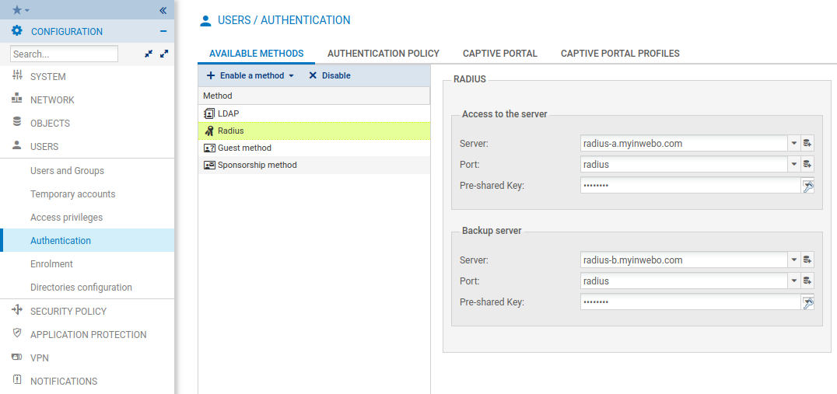Click the expand-all arrows icon near search
Viewport: 837px width, 394px height.
pyautogui.click(x=163, y=54)
